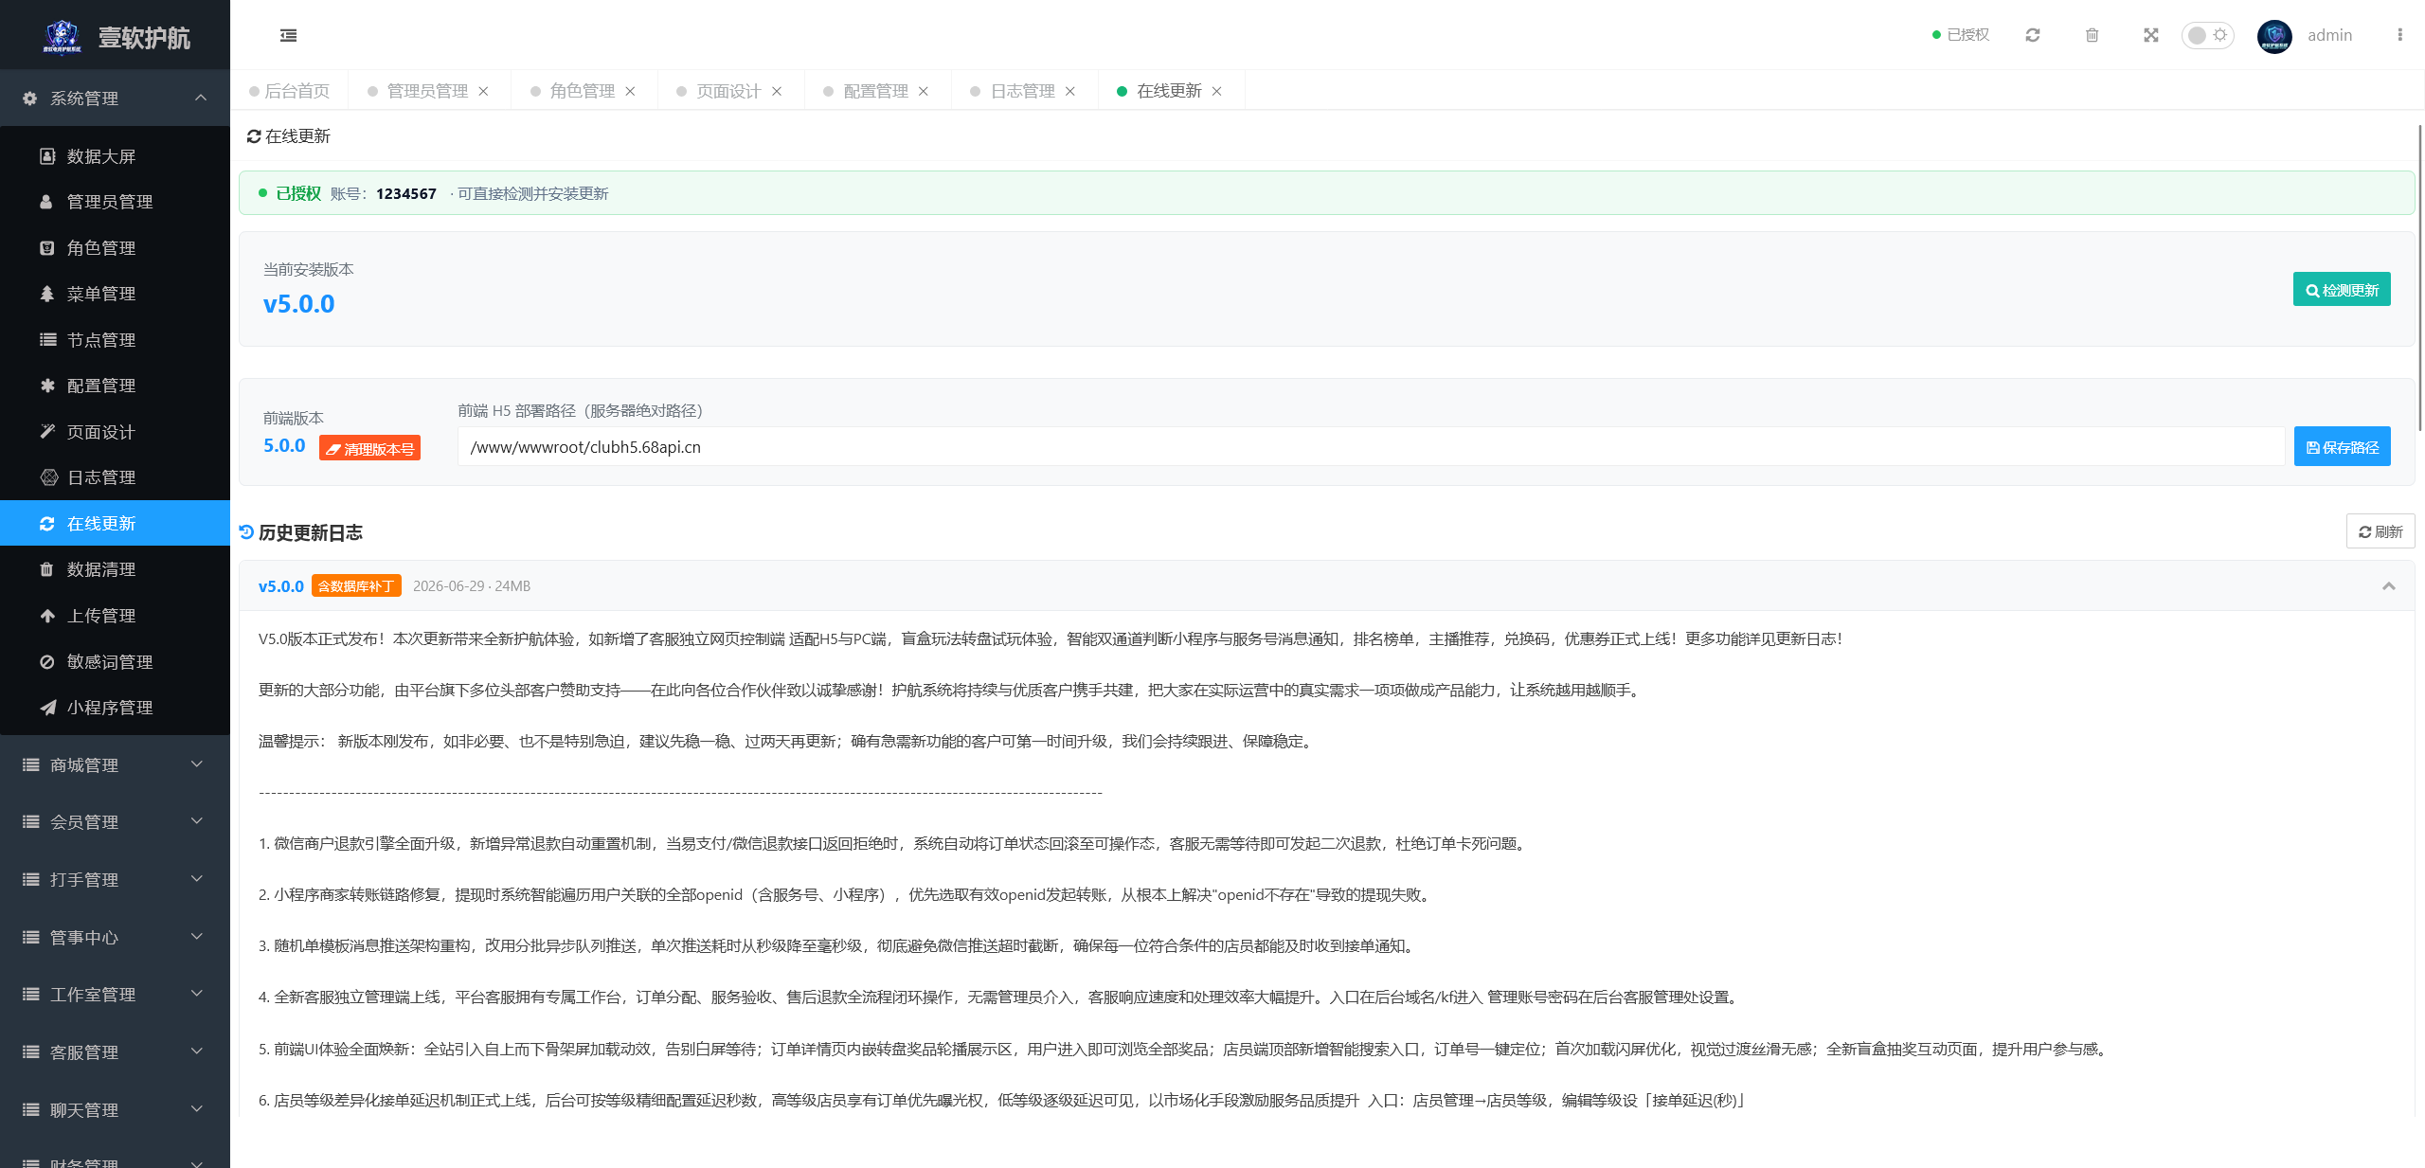Collapse the v5.0.0 changelog entry
Screen dimensions: 2425x1168
click(x=2389, y=586)
